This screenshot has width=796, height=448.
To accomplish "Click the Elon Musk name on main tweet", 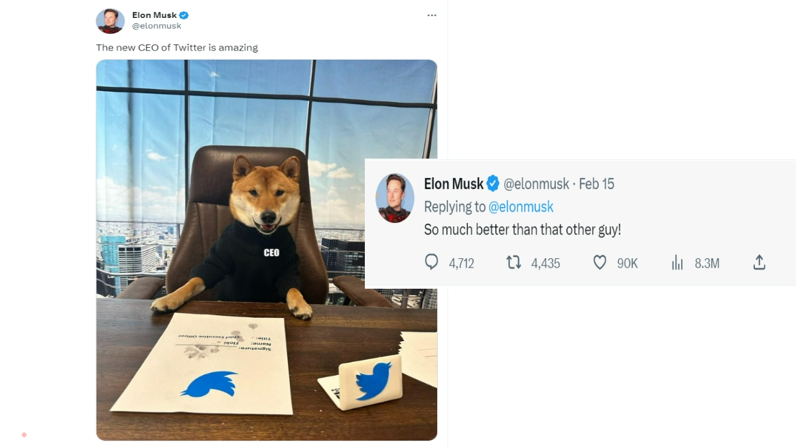I will 155,15.
